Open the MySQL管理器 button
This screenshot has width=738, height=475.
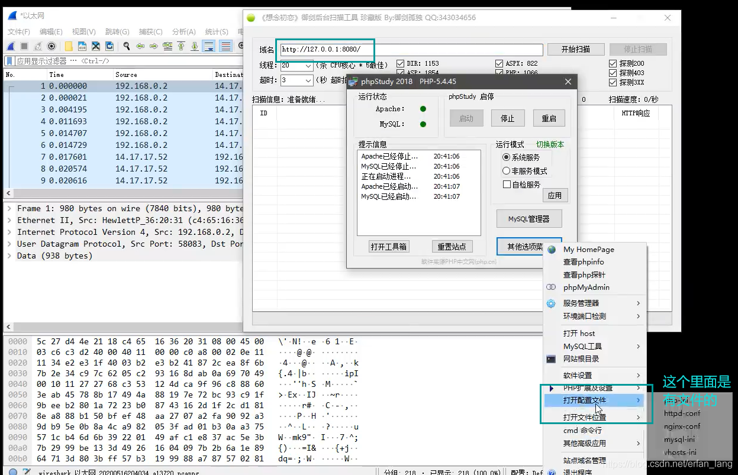tap(529, 219)
